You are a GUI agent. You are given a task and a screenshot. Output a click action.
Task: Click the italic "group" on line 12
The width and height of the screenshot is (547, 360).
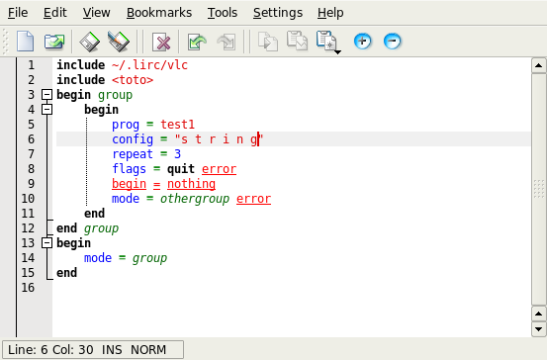101,228
